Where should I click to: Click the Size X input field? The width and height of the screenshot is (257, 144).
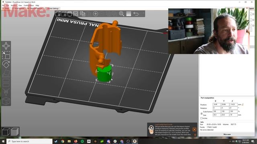217,115
